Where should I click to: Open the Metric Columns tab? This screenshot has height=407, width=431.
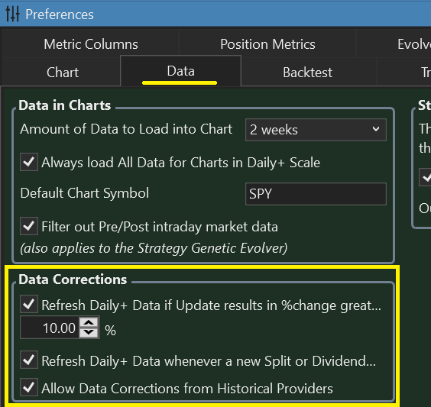(x=91, y=44)
